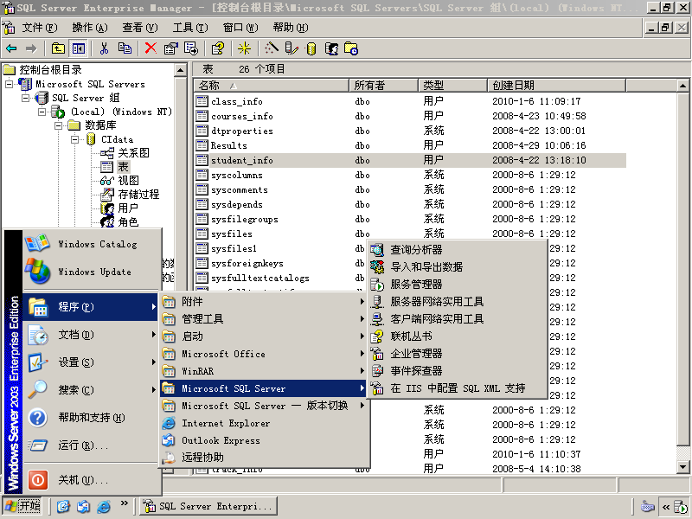
Task: Open 联机丛书 help entry
Action: [458, 336]
